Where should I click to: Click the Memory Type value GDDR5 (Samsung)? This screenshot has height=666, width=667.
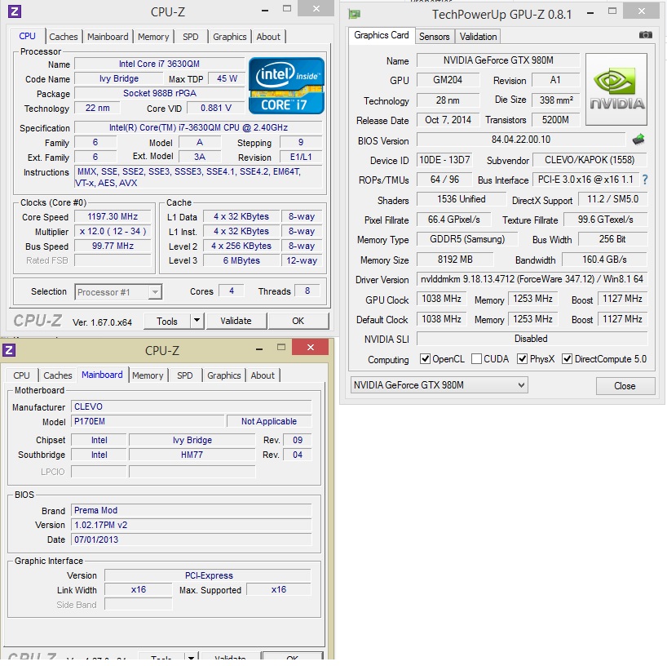pos(467,239)
